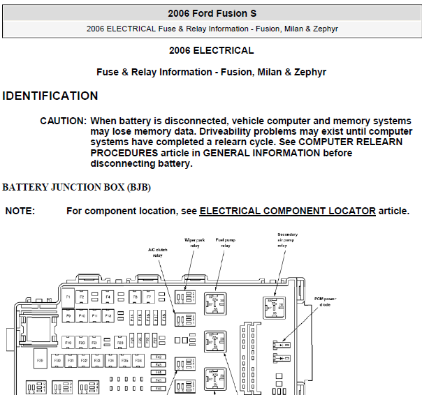
Task: Click the "Fuel pump relay" diagram label
Action: [226, 243]
